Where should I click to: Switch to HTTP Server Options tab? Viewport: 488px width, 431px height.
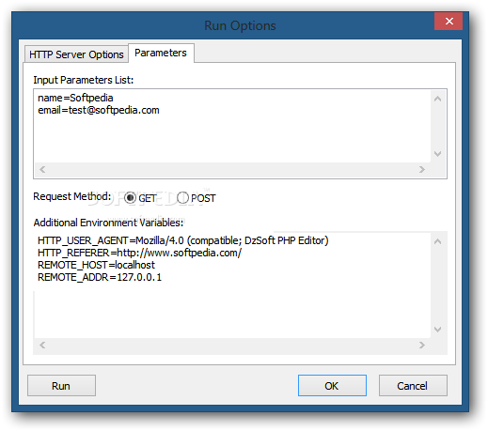pos(76,54)
